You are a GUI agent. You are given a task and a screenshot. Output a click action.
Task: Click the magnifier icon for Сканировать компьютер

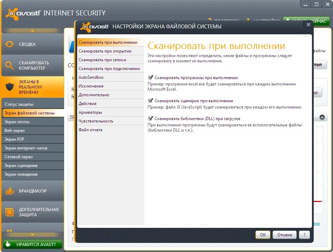(x=9, y=65)
